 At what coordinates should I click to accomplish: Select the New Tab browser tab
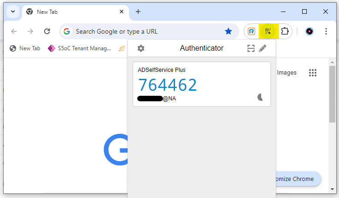[75, 12]
